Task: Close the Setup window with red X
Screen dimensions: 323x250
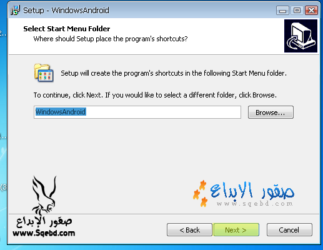Action: (311, 11)
